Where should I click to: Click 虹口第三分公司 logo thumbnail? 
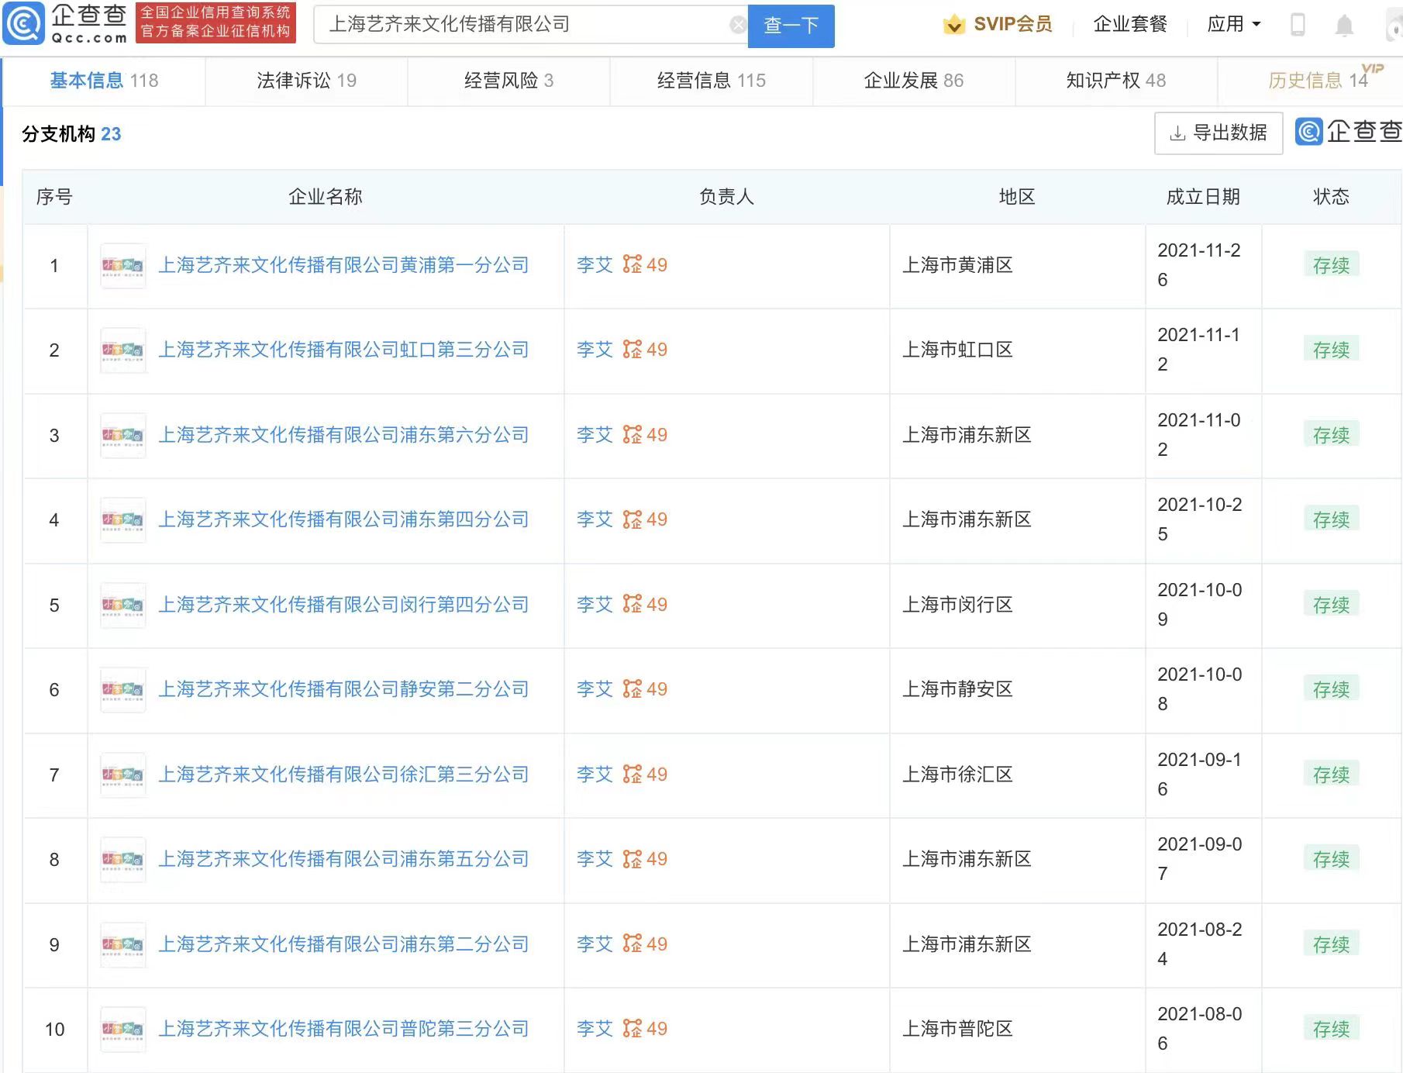123,350
